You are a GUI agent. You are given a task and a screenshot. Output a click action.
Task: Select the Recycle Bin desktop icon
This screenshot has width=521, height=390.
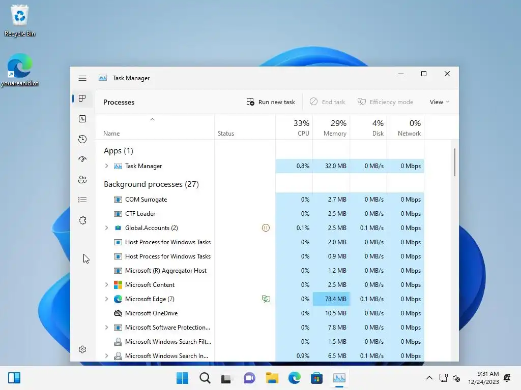[x=20, y=20]
